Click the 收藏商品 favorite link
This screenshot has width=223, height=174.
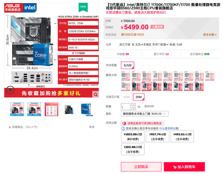click(x=17, y=127)
